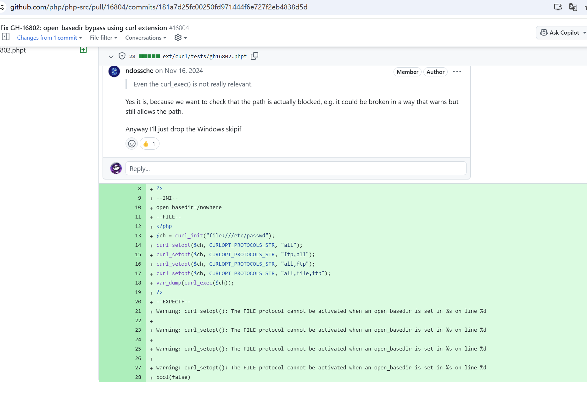587x398 pixels.
Task: Click the install app icon in address bar
Action: tap(558, 7)
